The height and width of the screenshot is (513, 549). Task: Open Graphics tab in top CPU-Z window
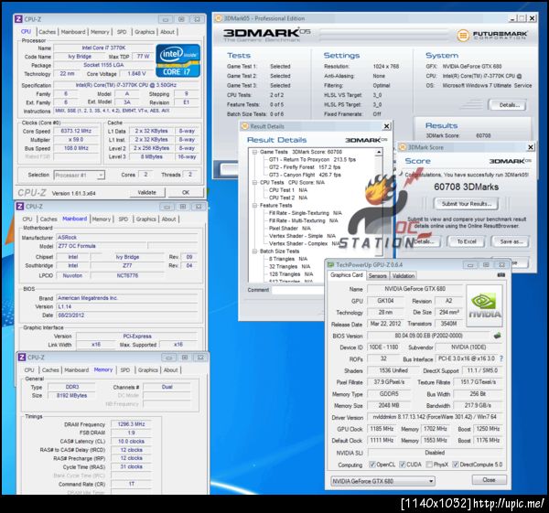[x=145, y=32]
